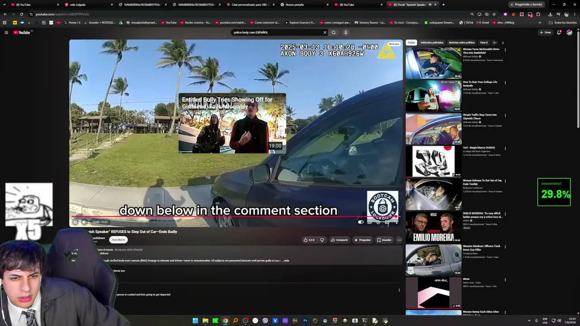Show hidden bookmarks with the double chevron
The image size is (580, 326).
pyautogui.click(x=540, y=23)
